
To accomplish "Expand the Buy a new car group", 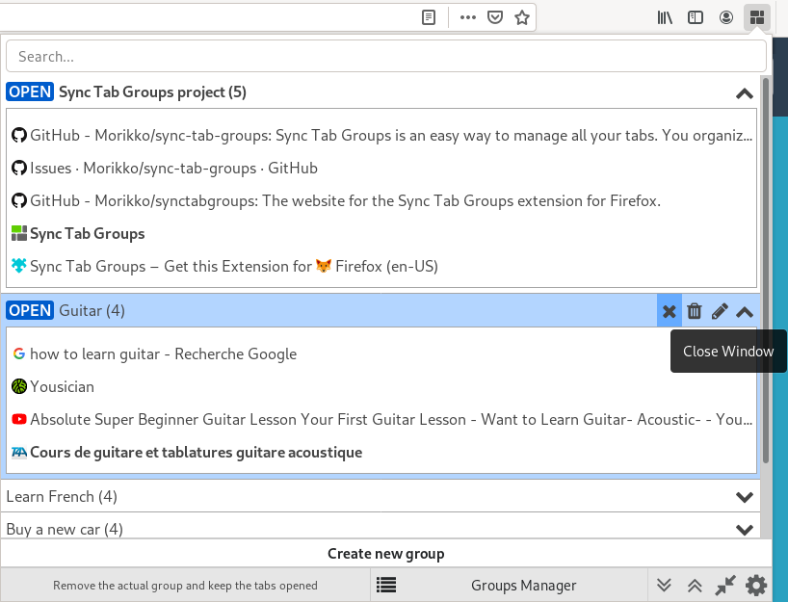I will tap(745, 530).
